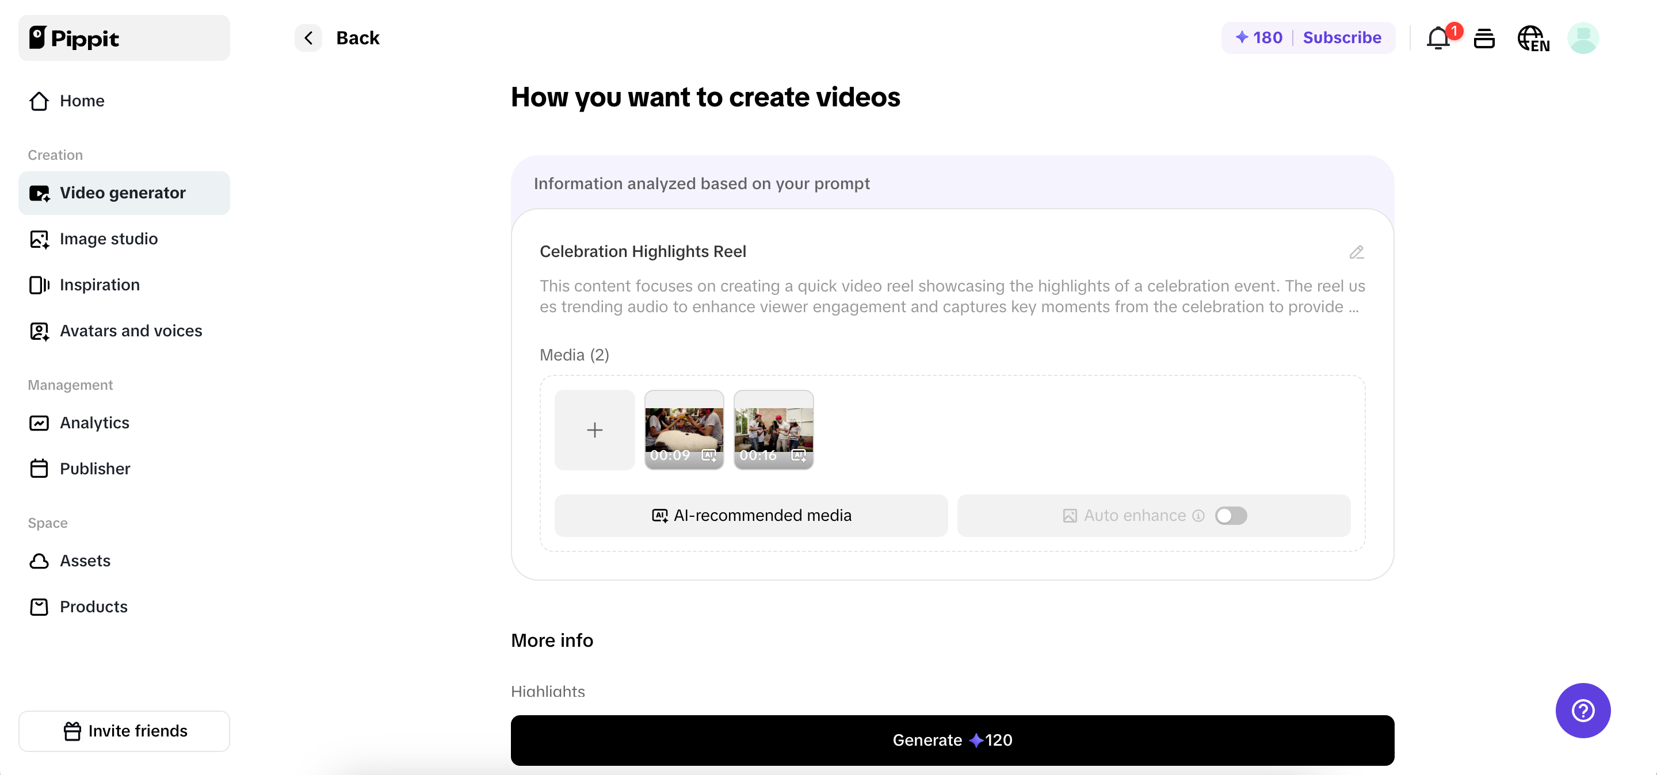Open the Publisher calendar icon in the sidebar
This screenshot has height=775, width=1657.
pos(39,469)
